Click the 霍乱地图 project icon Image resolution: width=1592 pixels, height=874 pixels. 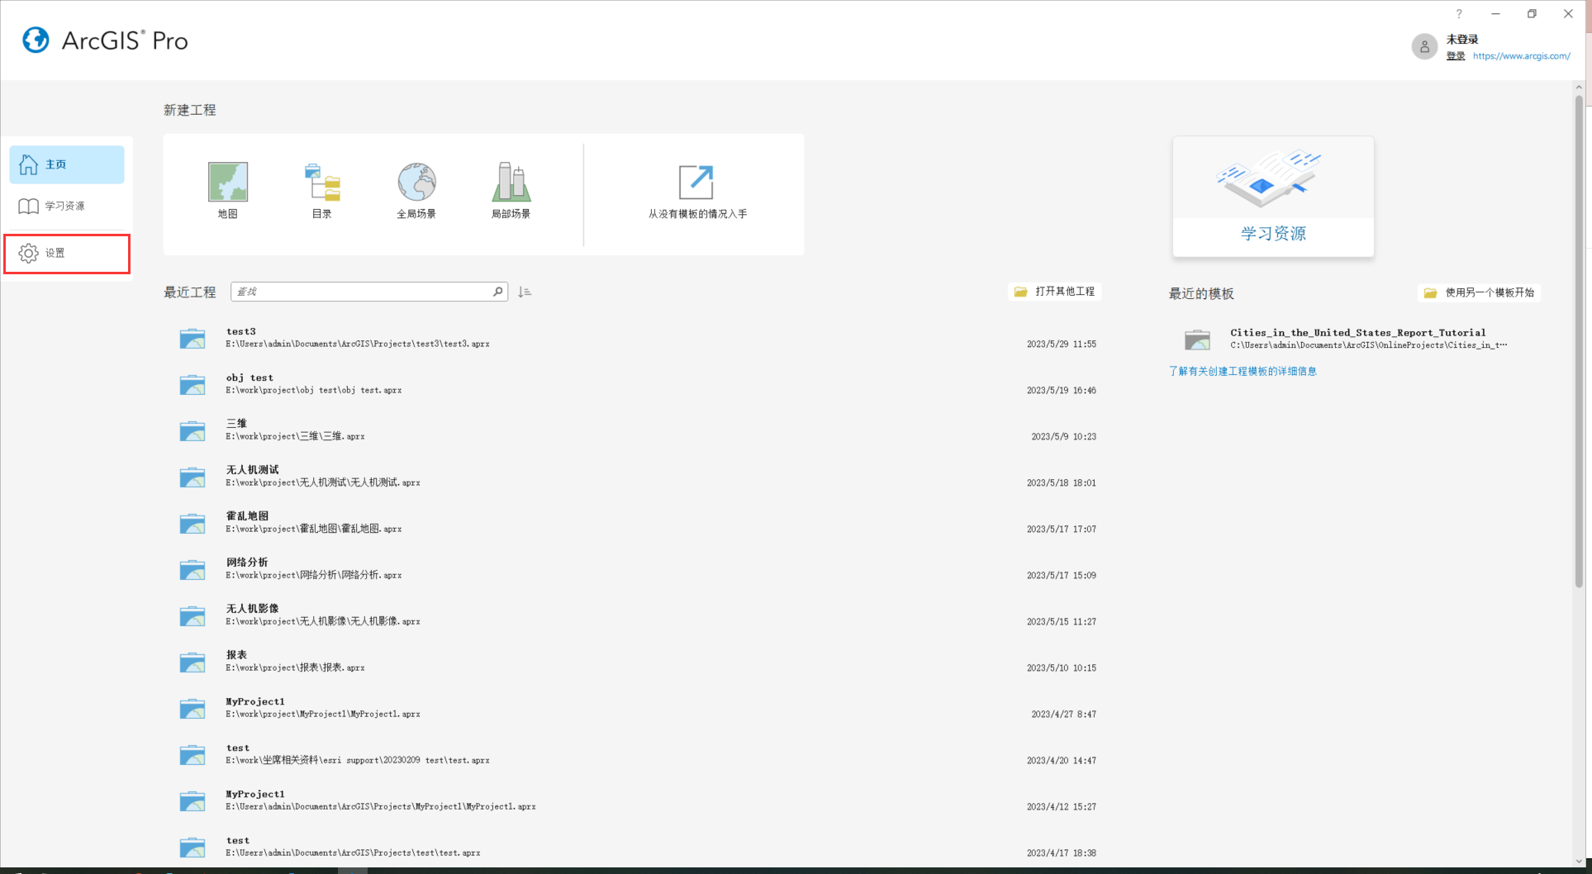(192, 524)
